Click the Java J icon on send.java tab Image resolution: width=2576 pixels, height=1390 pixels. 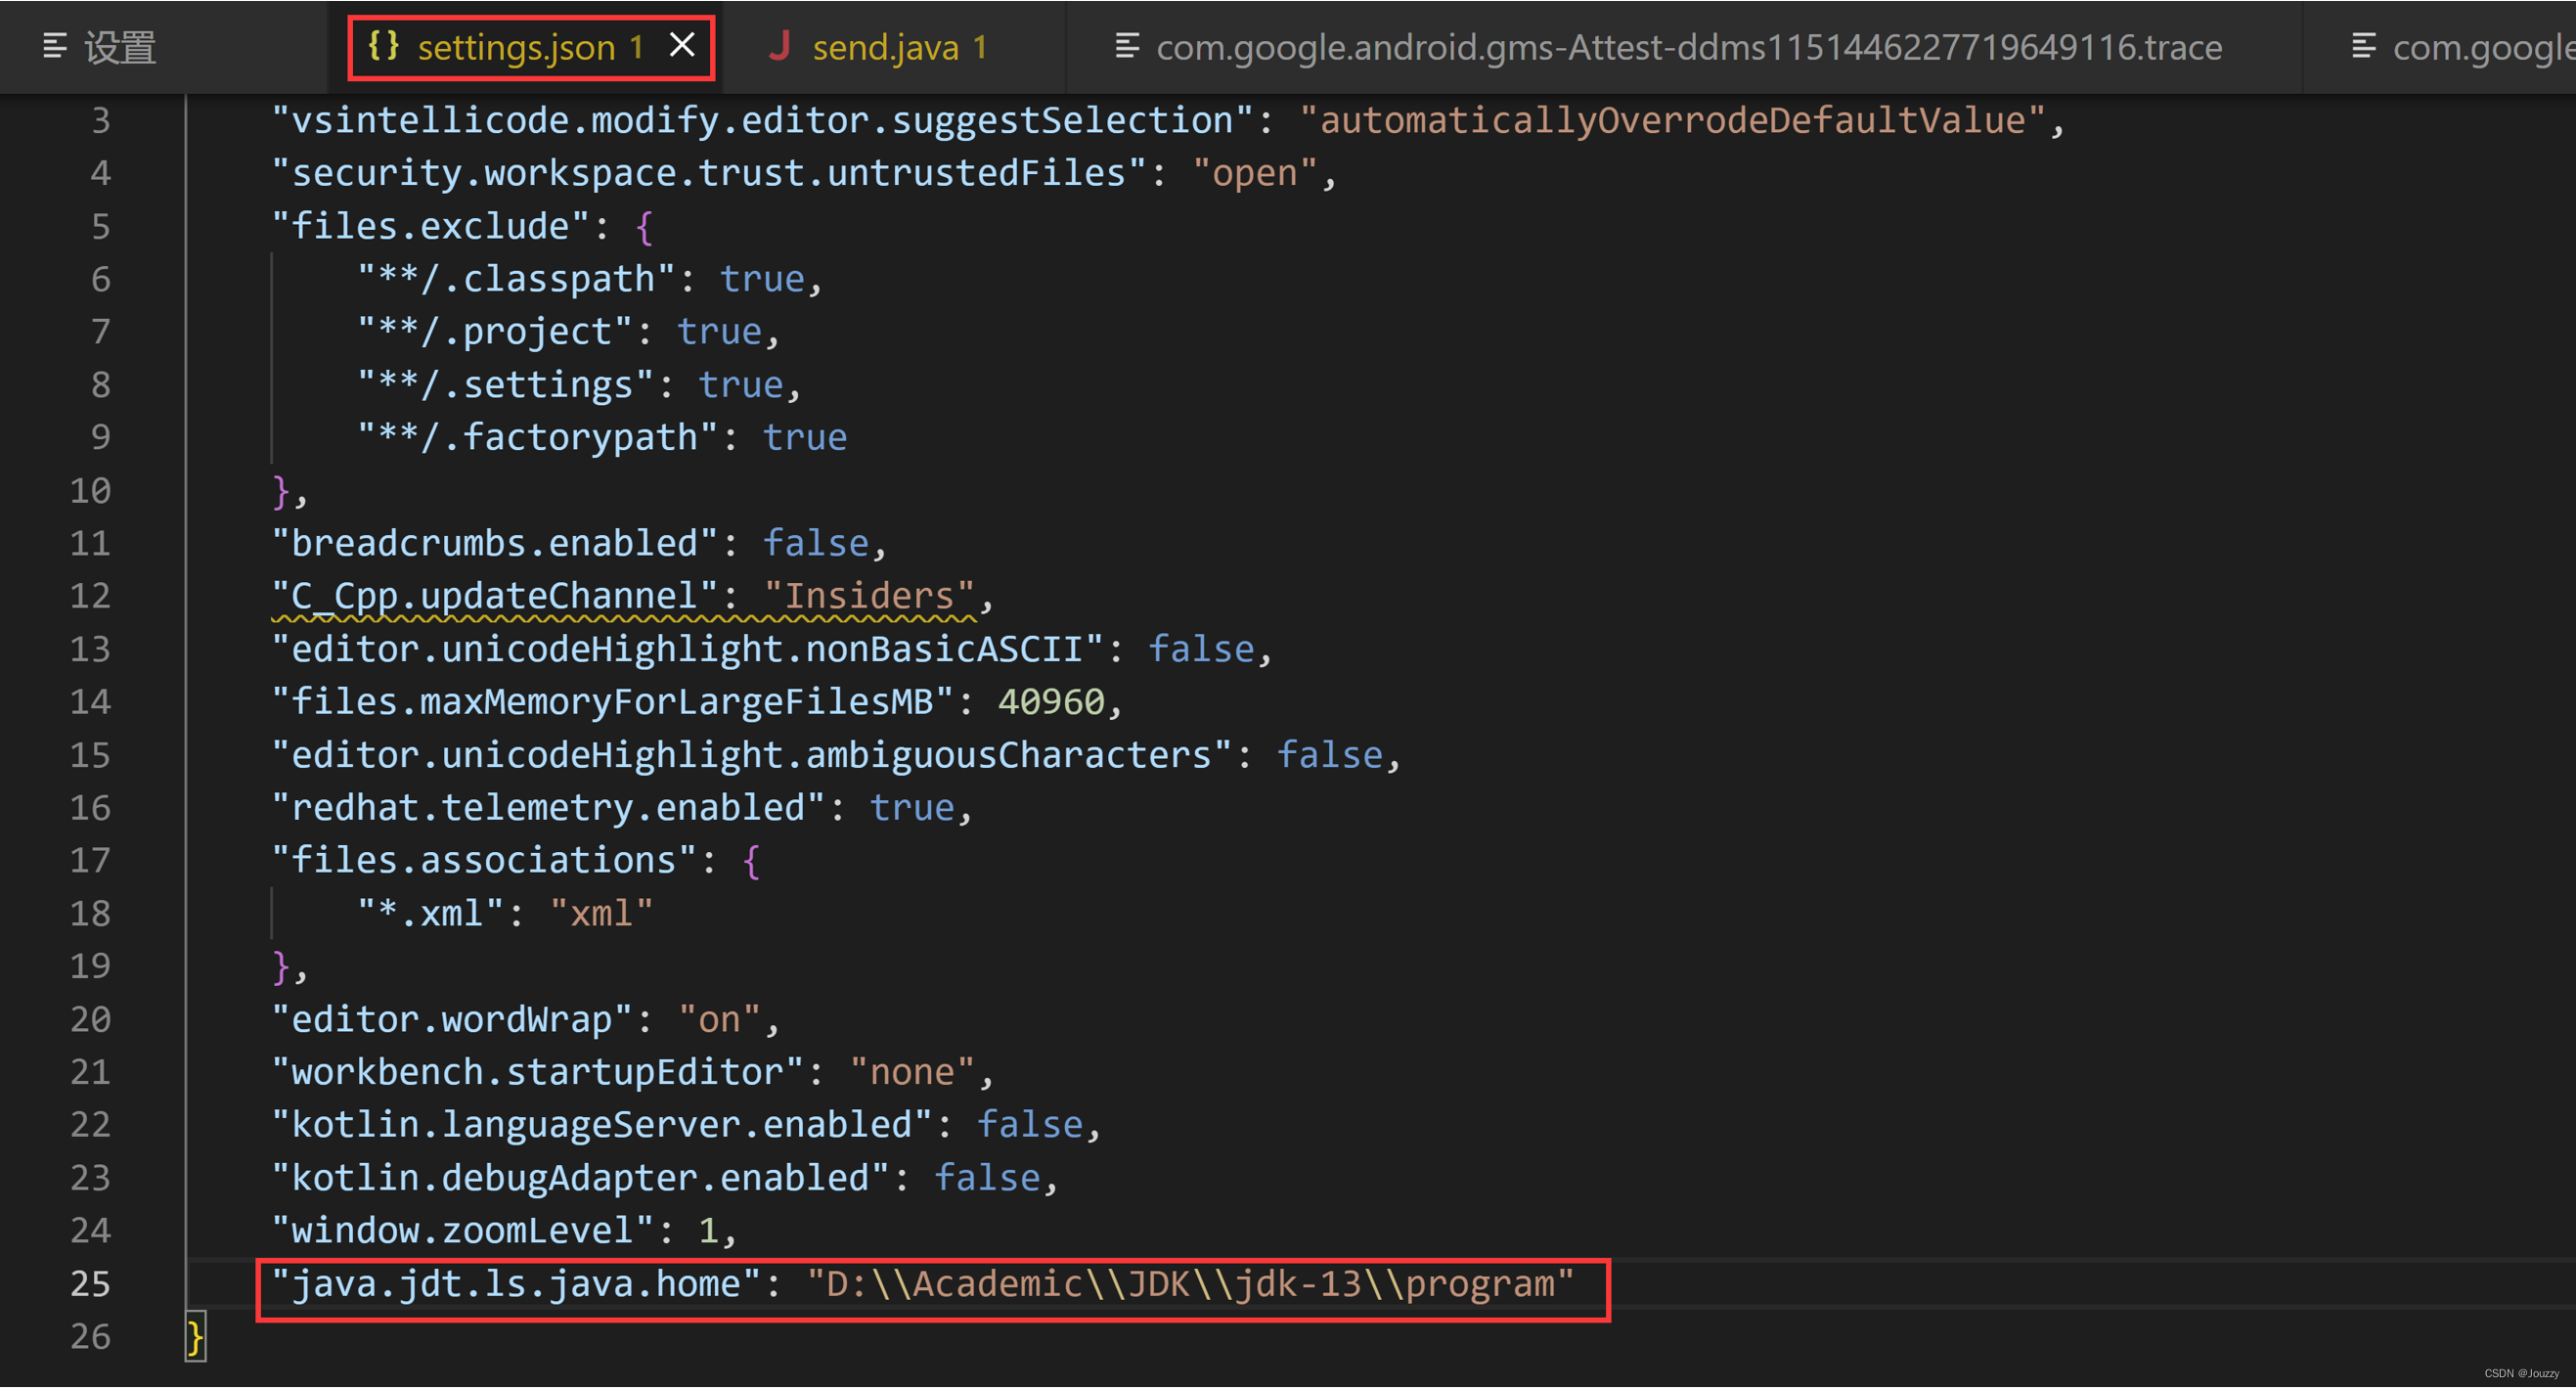(779, 46)
